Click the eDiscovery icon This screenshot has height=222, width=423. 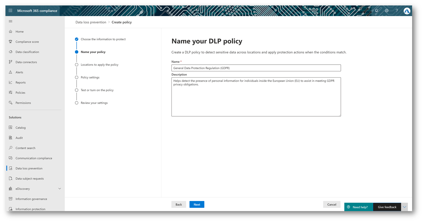coord(11,189)
